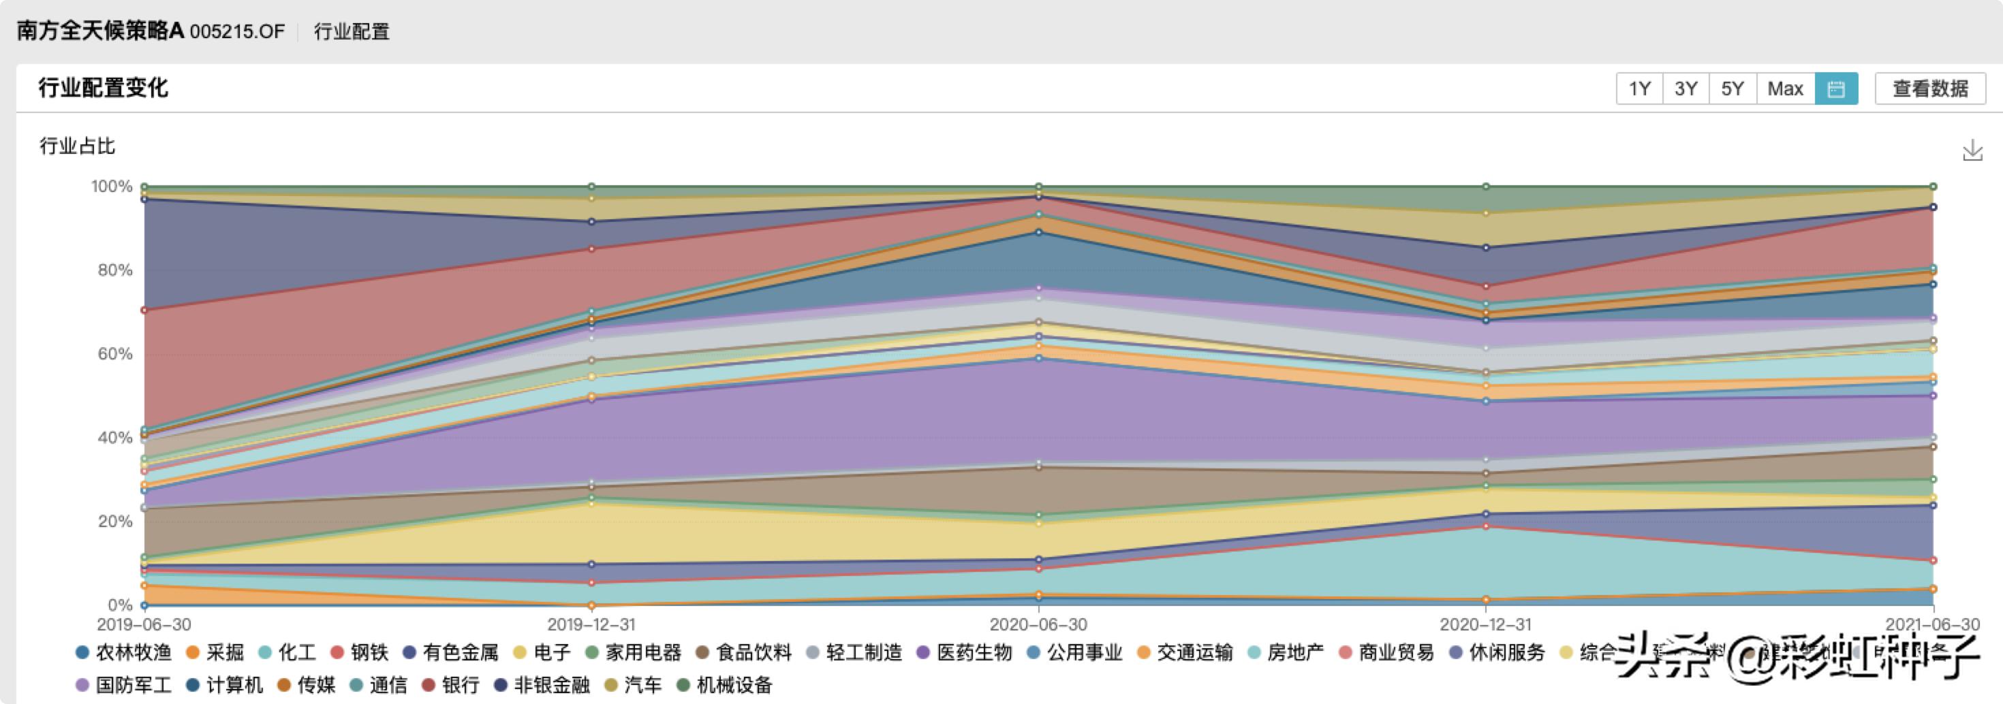Hide the 交通运输 series via legend

pos(1185,653)
